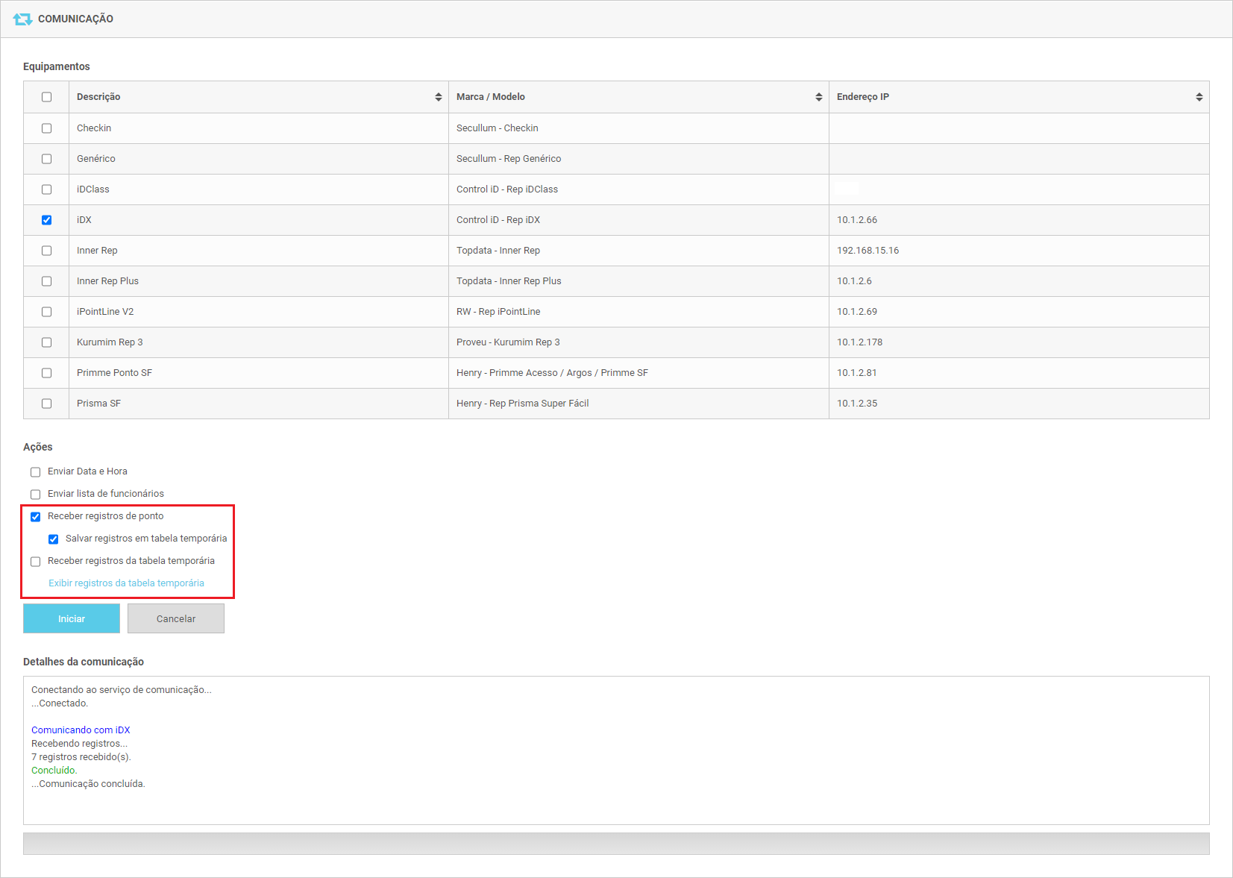Screen dimensions: 1233x878
Task: Uncheck the iDX equipment checkbox
Action: coord(46,220)
